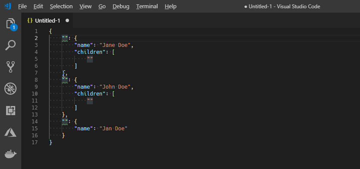Image resolution: width=360 pixels, height=169 pixels.
Task: Click the JSON braces icon on Untitled-1 tab
Action: [30, 21]
